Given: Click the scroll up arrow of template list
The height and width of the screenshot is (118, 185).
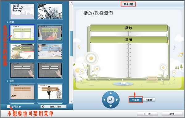Looking at the screenshot, I should pyautogui.click(x=71, y=3).
